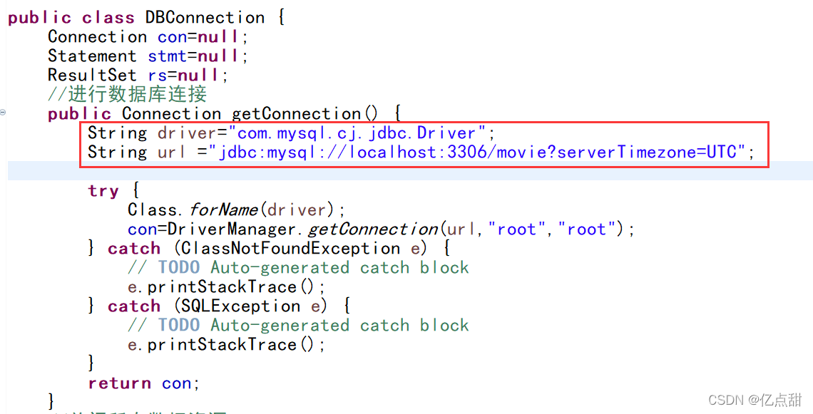Click 'String url' variable declaration
The width and height of the screenshot is (813, 414).
[x=136, y=152]
